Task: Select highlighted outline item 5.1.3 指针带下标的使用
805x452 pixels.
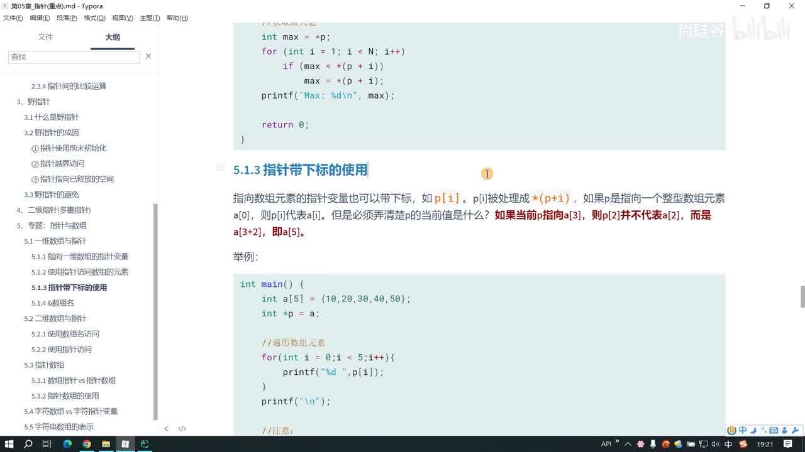Action: [69, 288]
